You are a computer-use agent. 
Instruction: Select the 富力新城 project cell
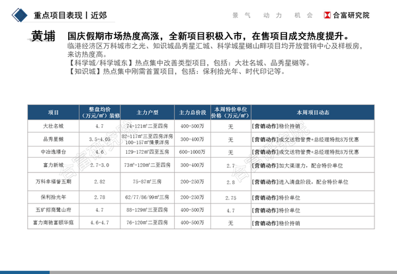53,165
